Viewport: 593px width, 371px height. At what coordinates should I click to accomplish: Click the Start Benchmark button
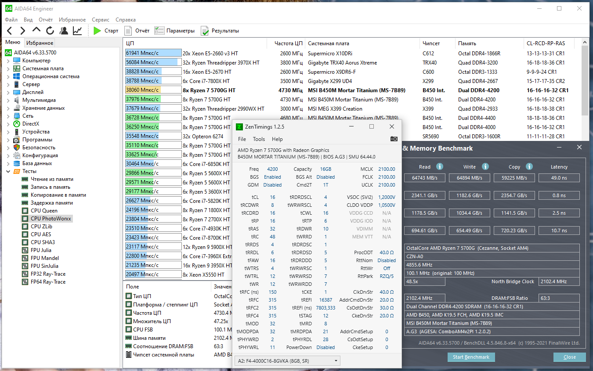pyautogui.click(x=471, y=357)
